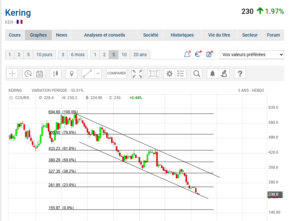Select the 3 months period
298x221 pixels.
(63, 55)
